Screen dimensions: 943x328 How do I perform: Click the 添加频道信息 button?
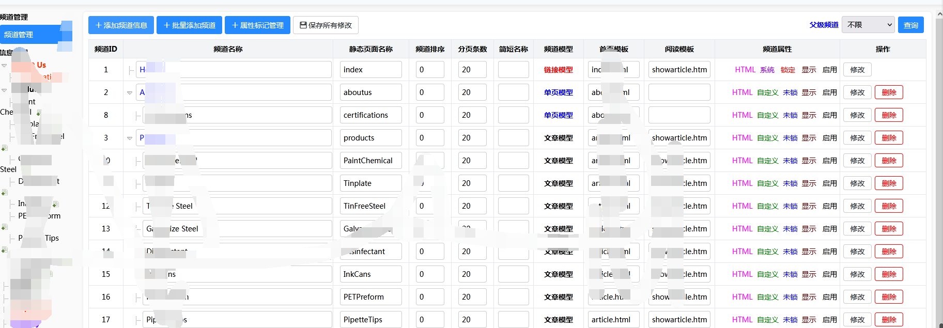(x=121, y=25)
